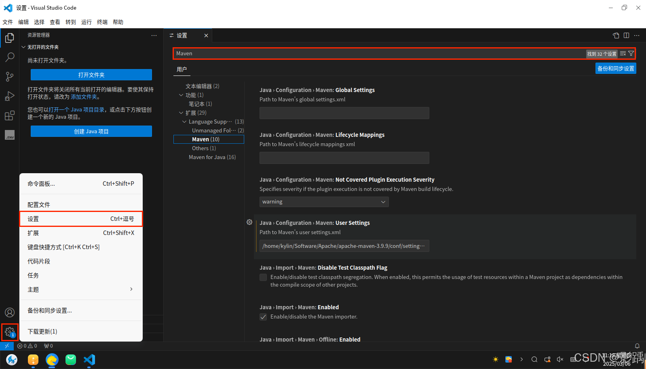646x369 pixels.
Task: Open the Explorer view in activity bar
Action: (10, 38)
